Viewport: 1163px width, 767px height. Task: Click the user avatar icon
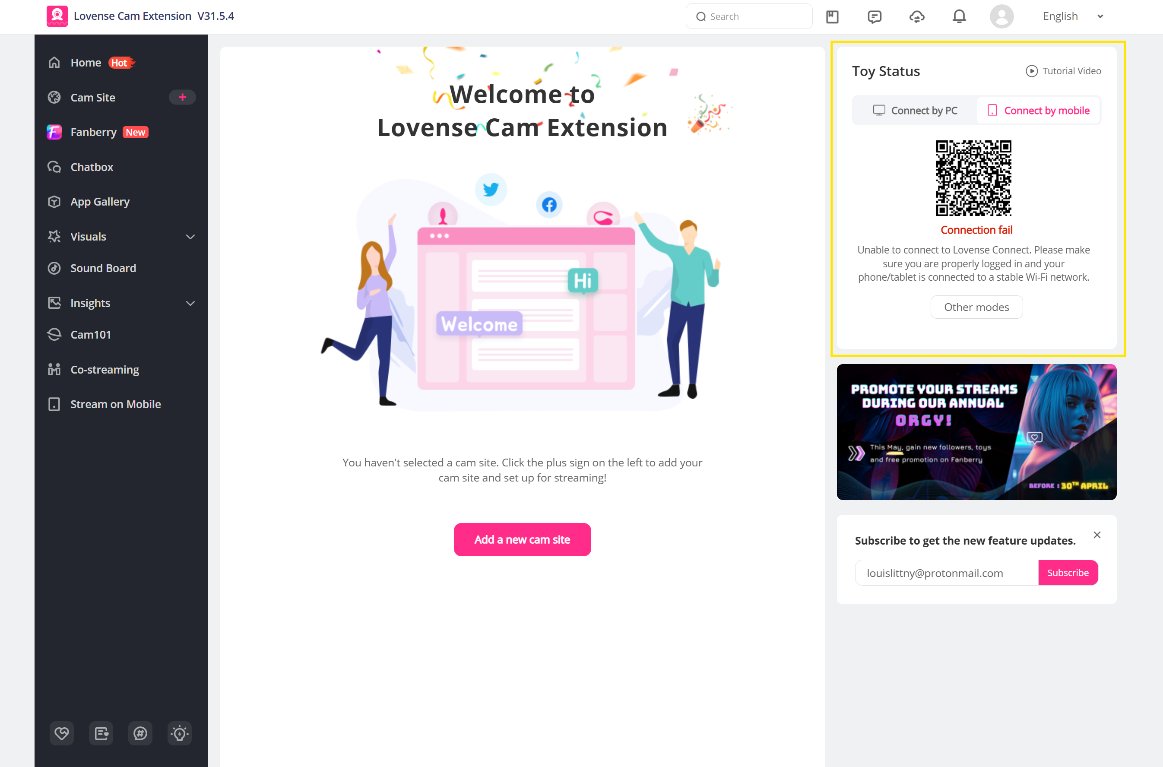click(1001, 17)
